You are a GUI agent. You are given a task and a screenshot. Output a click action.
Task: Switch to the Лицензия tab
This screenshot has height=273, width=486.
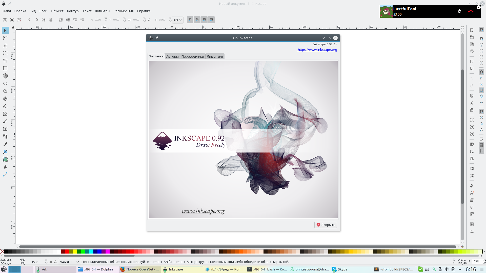[x=215, y=56]
